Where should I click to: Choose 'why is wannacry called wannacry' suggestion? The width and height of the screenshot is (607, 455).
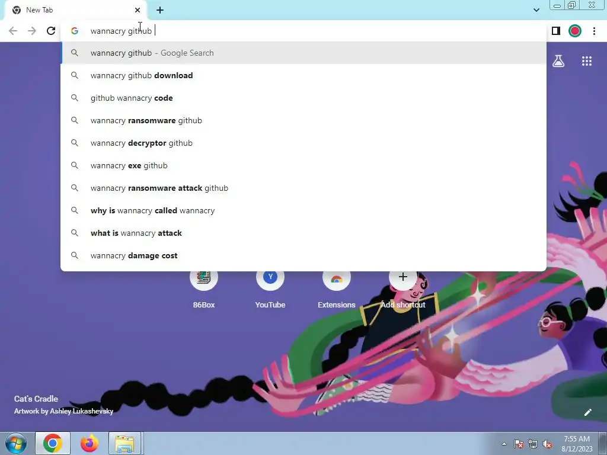pos(304,210)
